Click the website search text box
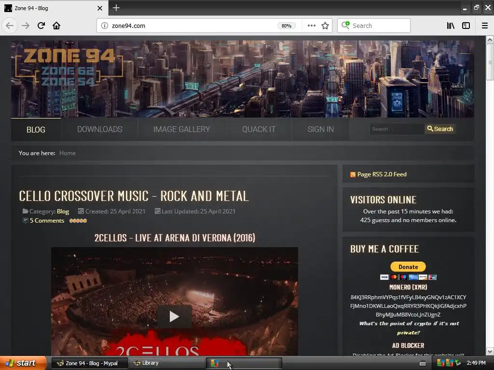494x370 pixels. tap(397, 129)
